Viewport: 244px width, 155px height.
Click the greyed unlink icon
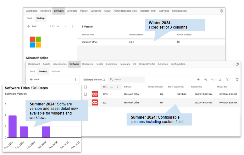(x=213, y=79)
